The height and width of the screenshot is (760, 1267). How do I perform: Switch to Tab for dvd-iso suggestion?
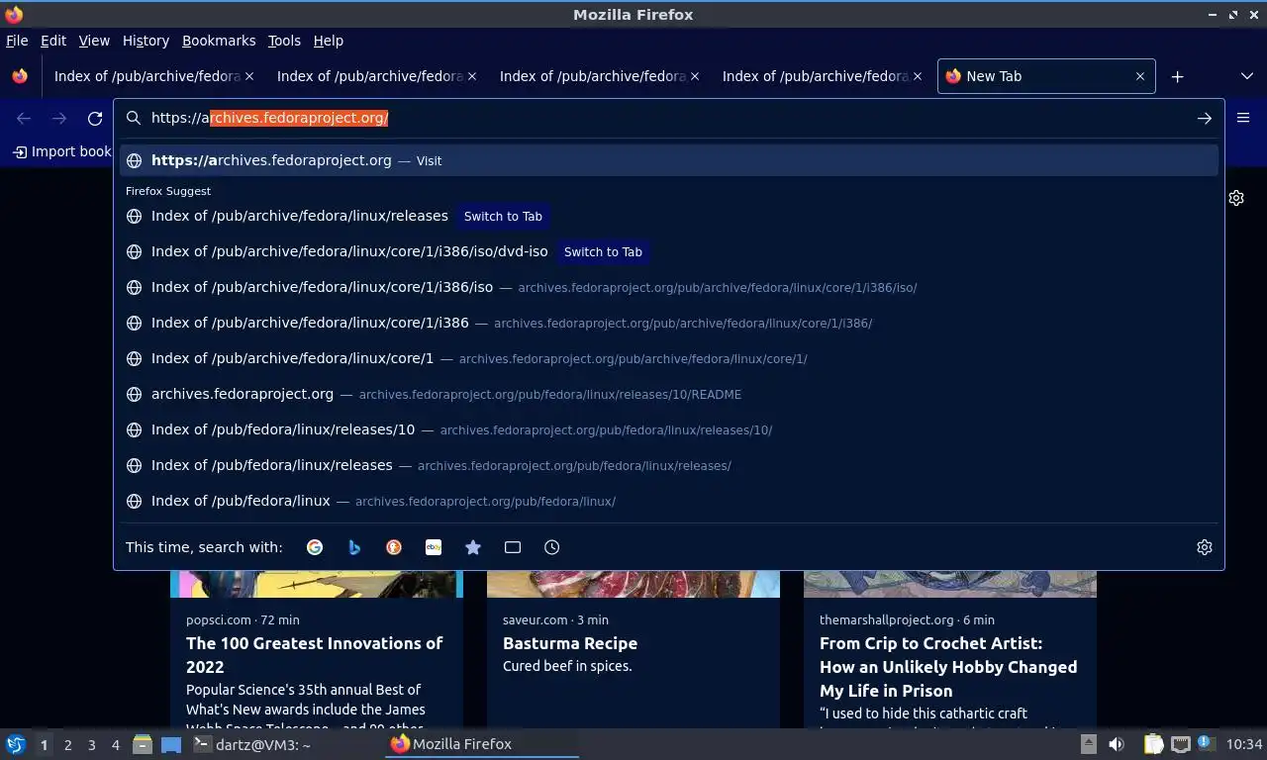pos(603,251)
